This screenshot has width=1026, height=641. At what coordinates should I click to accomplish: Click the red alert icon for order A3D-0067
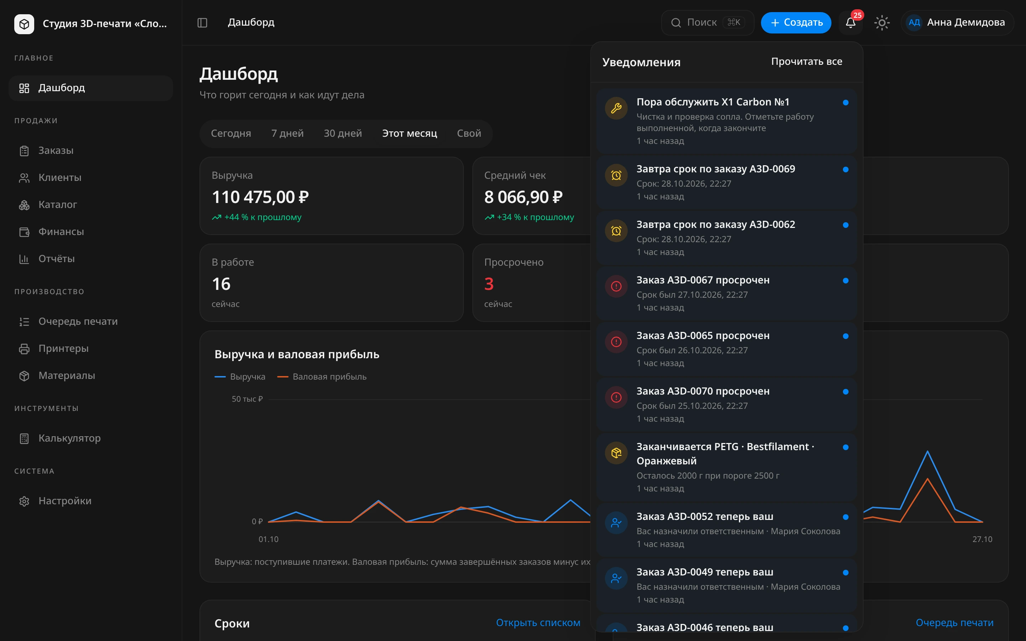[616, 286]
